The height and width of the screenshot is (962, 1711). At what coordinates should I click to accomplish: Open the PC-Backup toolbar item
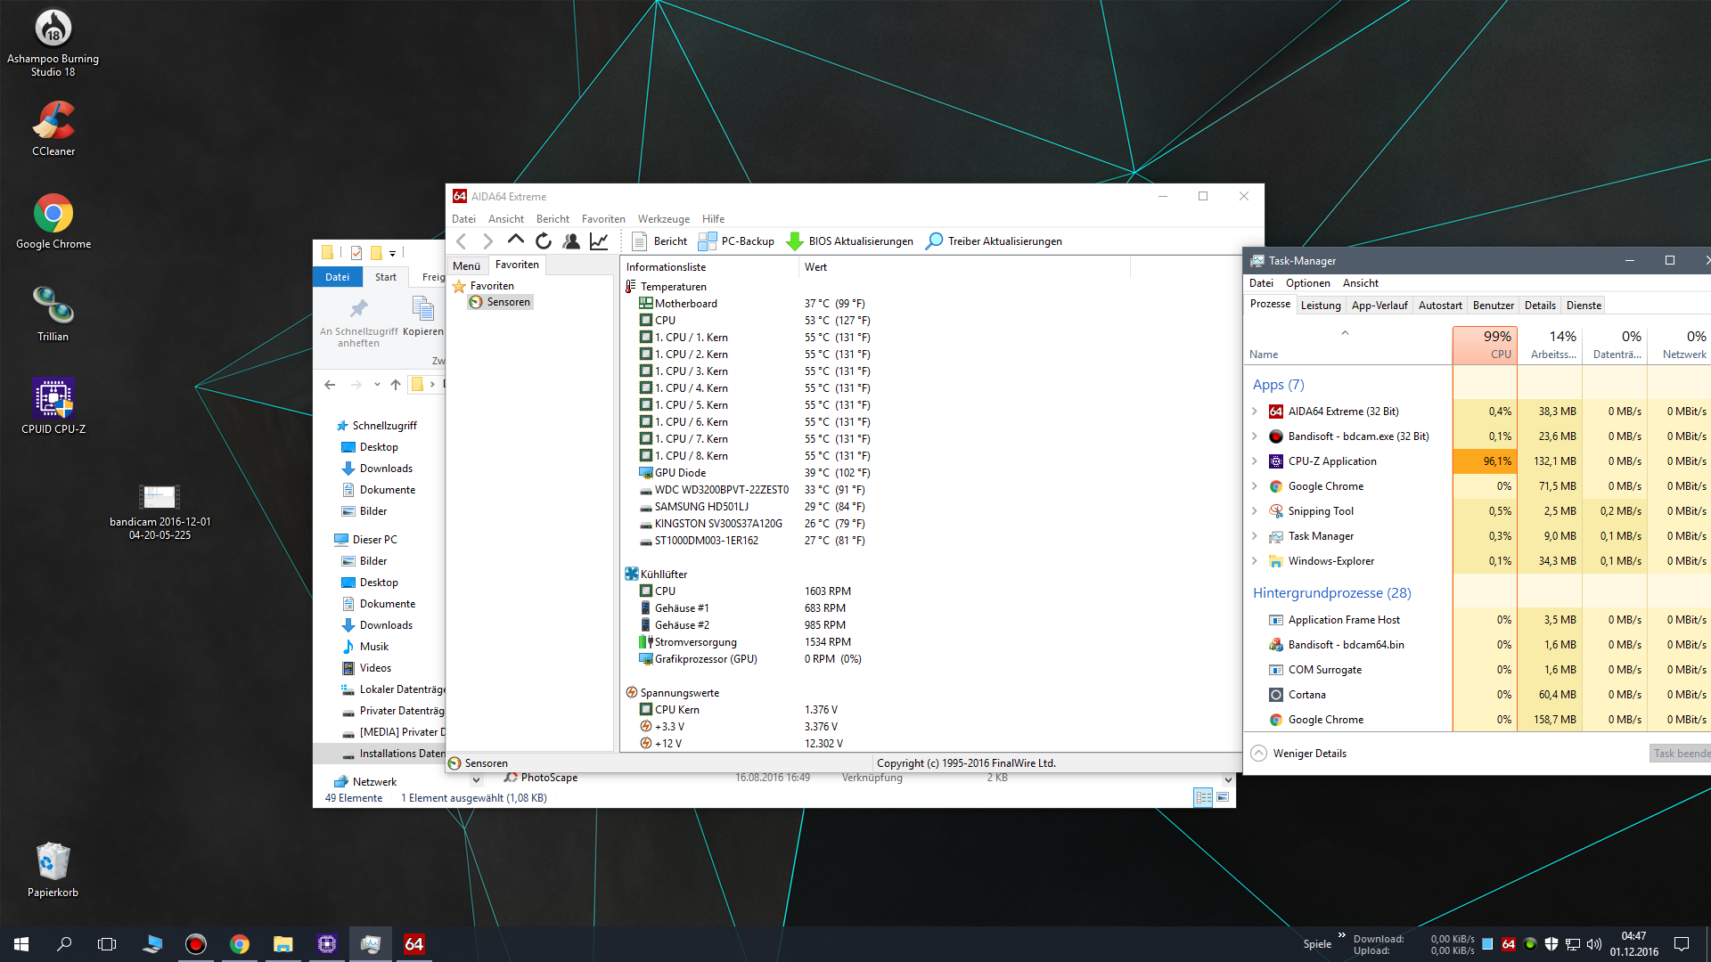736,241
